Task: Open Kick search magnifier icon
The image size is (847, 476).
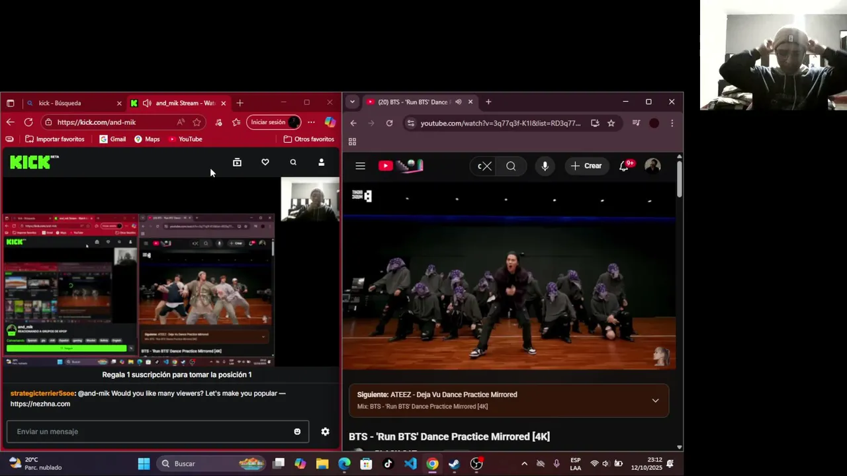Action: [x=293, y=163]
